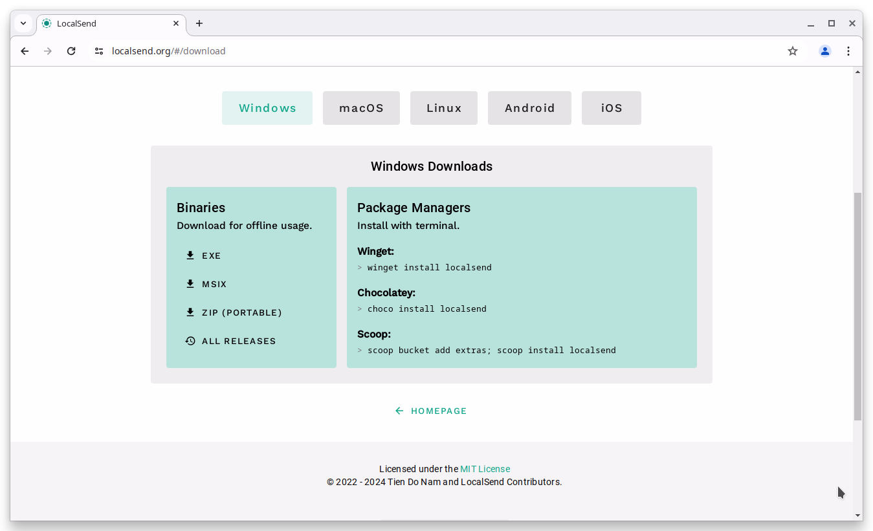Click the back arrow icon beside HOMEPAGE
The image size is (873, 531).
click(x=399, y=410)
